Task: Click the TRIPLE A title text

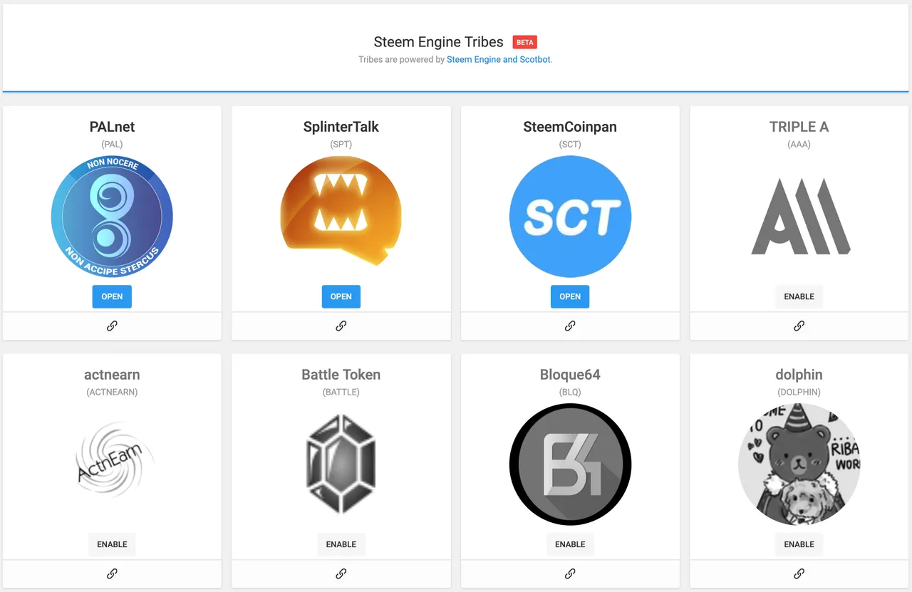Action: pos(799,127)
